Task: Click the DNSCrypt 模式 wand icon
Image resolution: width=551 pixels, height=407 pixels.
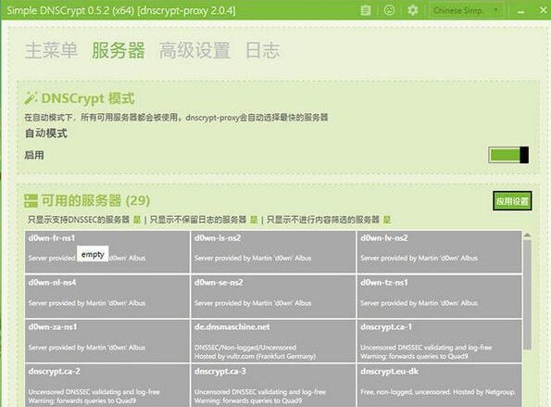Action: coord(31,98)
